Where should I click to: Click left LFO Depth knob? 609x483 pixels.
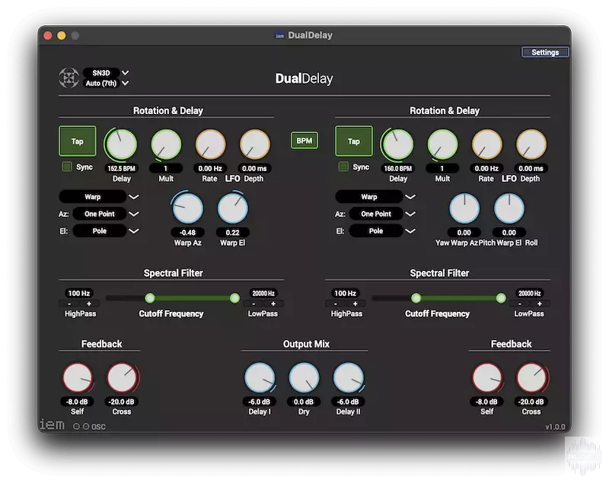[x=254, y=144]
